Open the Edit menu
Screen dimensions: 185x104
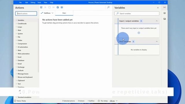(27, 3)
